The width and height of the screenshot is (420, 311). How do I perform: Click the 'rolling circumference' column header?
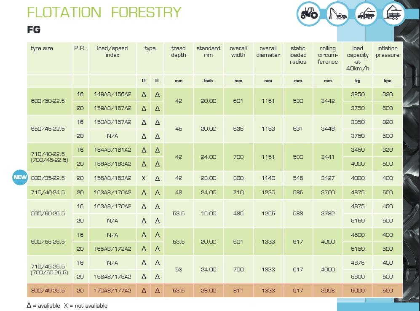(x=328, y=55)
